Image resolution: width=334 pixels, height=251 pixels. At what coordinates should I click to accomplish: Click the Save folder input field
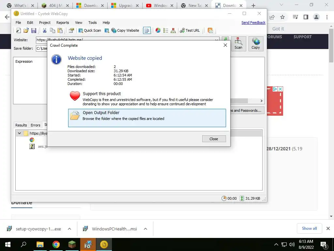[41, 48]
